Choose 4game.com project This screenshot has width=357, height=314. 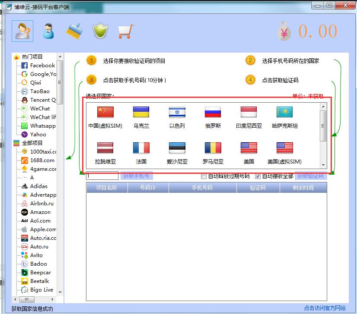pyautogui.click(x=39, y=169)
